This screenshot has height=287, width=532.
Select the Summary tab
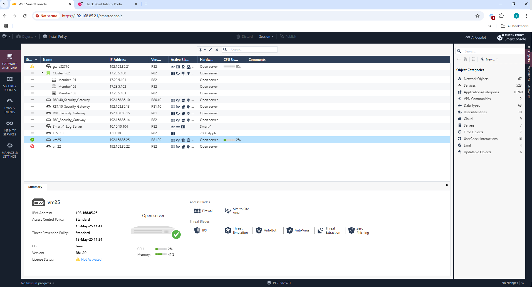click(x=35, y=187)
